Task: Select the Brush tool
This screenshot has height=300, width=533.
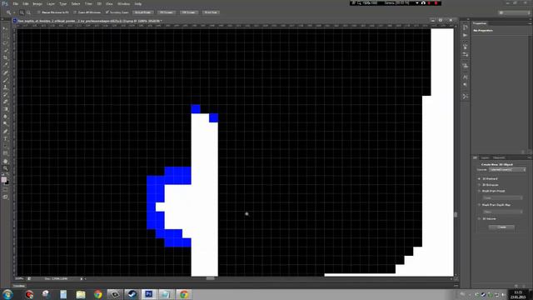Action: point(5,80)
